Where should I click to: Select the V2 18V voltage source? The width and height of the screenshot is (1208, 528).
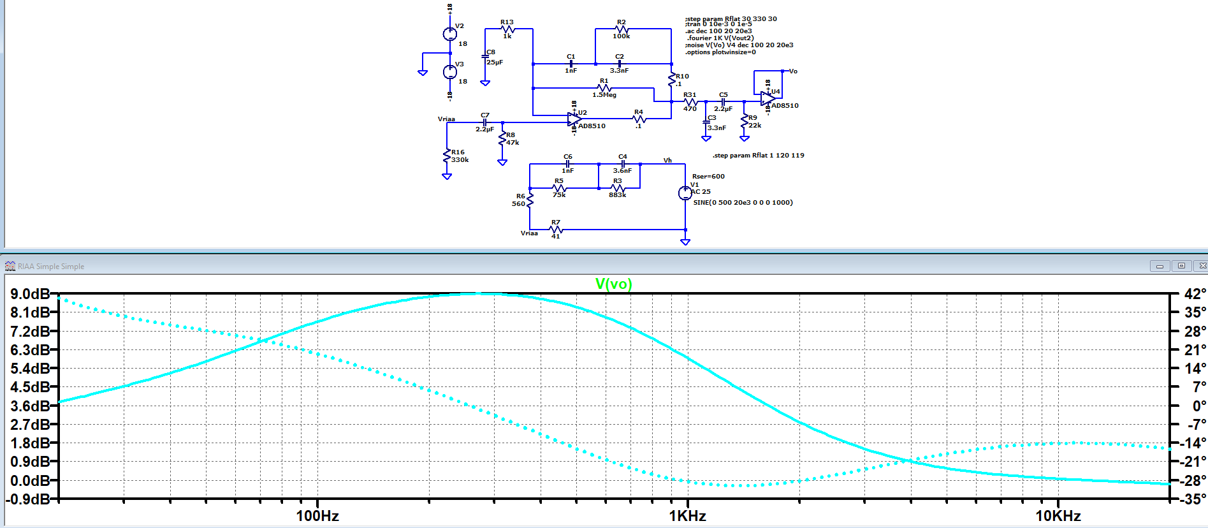pyautogui.click(x=450, y=34)
